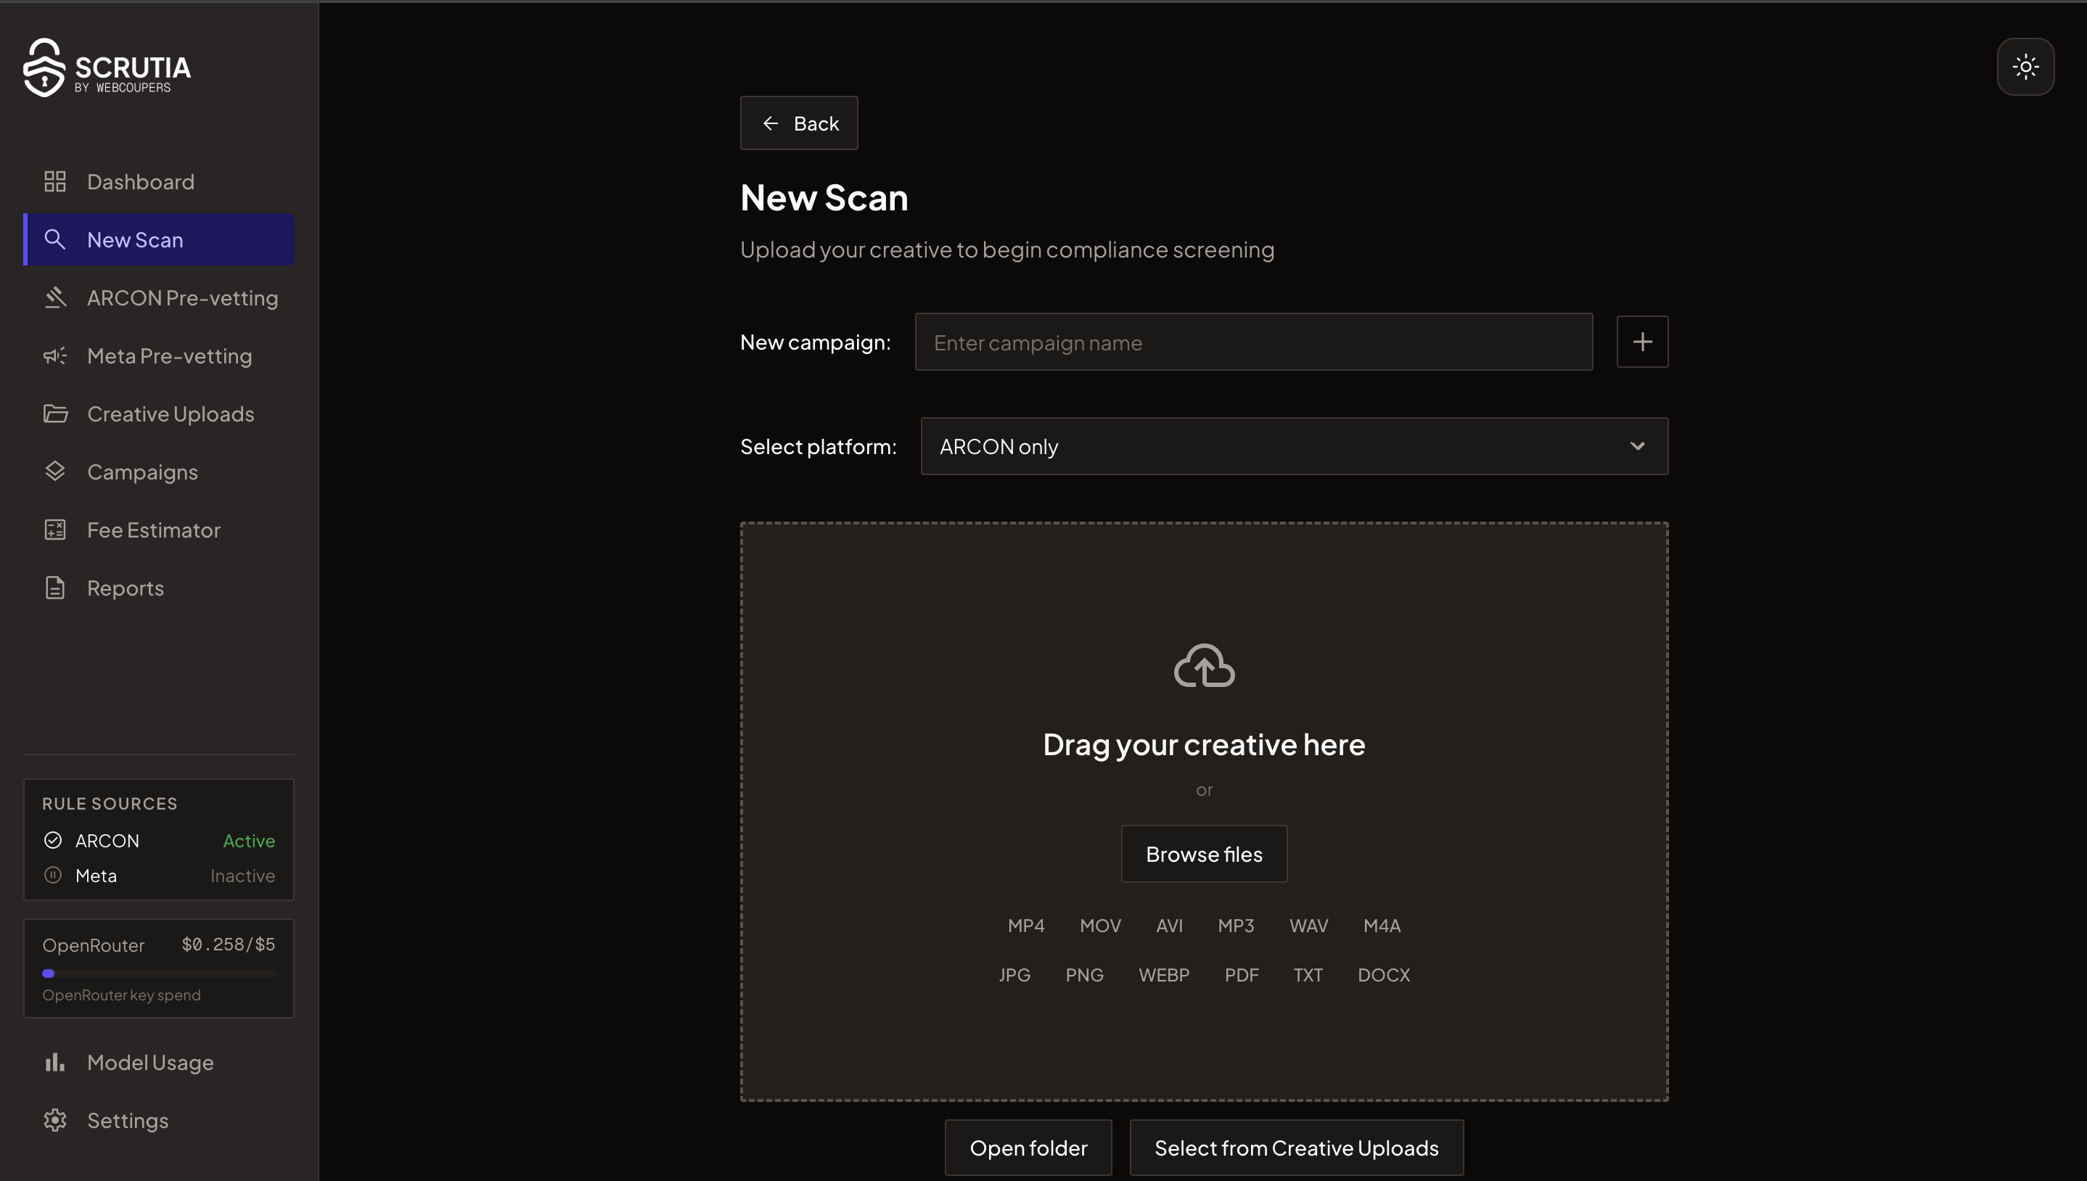Click the 'New Scan' page heading
The height and width of the screenshot is (1181, 2087).
pyautogui.click(x=824, y=197)
